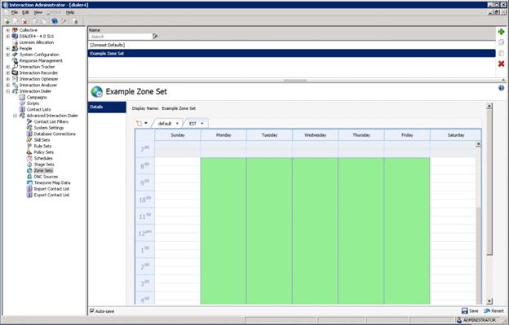Open the new-zone dropdown arrow before default tab
The width and height of the screenshot is (509, 325).
pos(146,123)
